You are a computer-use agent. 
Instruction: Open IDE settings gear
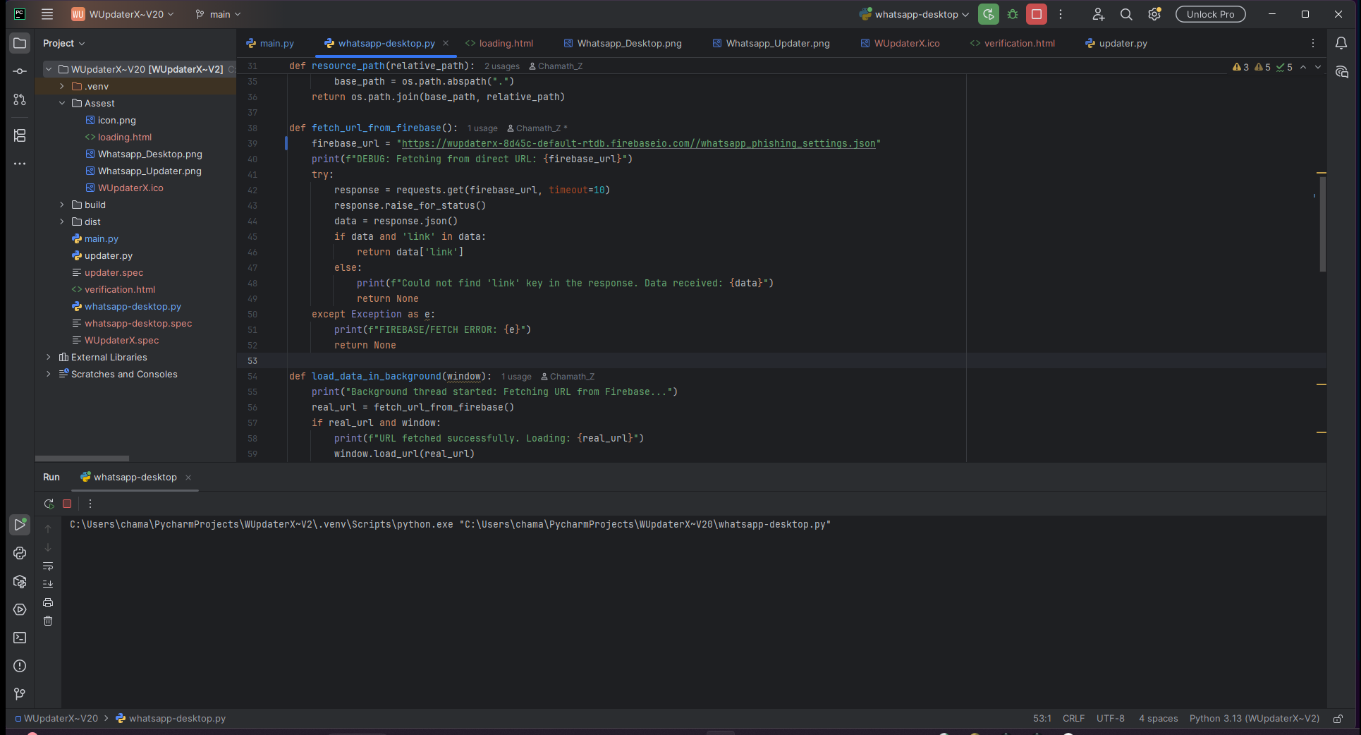pyautogui.click(x=1154, y=14)
